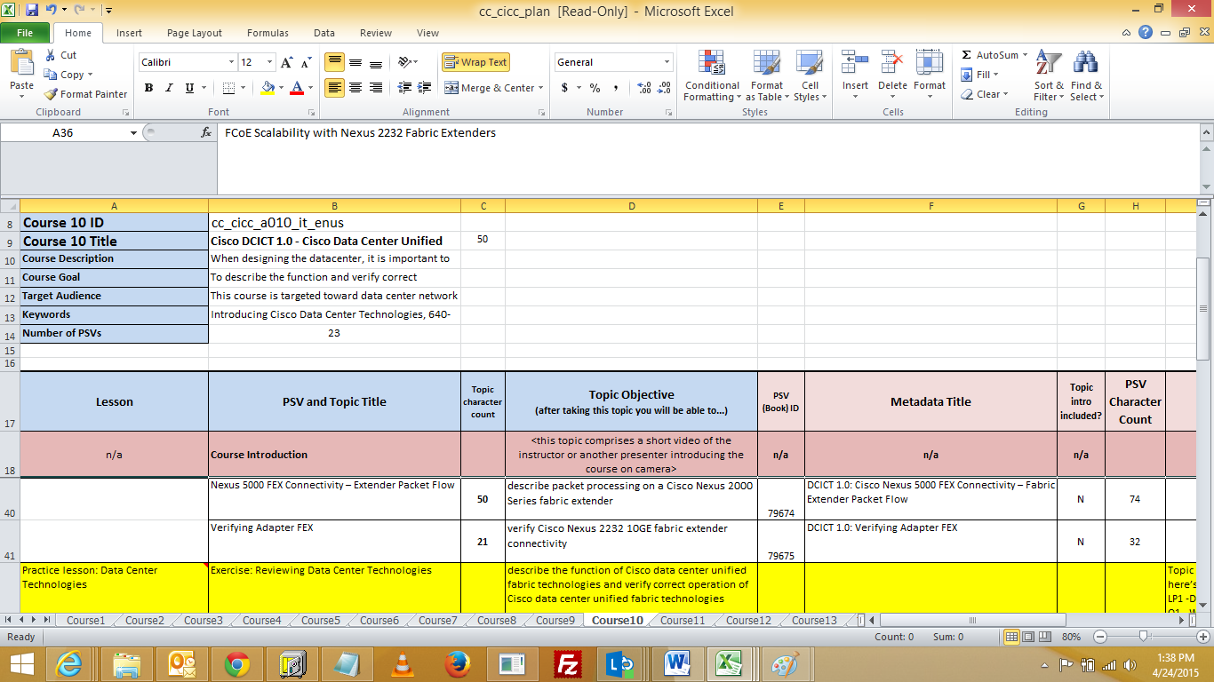Click Increase Decimal icon
The image size is (1214, 682).
click(644, 88)
